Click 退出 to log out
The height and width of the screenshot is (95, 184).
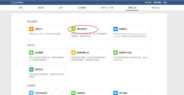point(165,3)
